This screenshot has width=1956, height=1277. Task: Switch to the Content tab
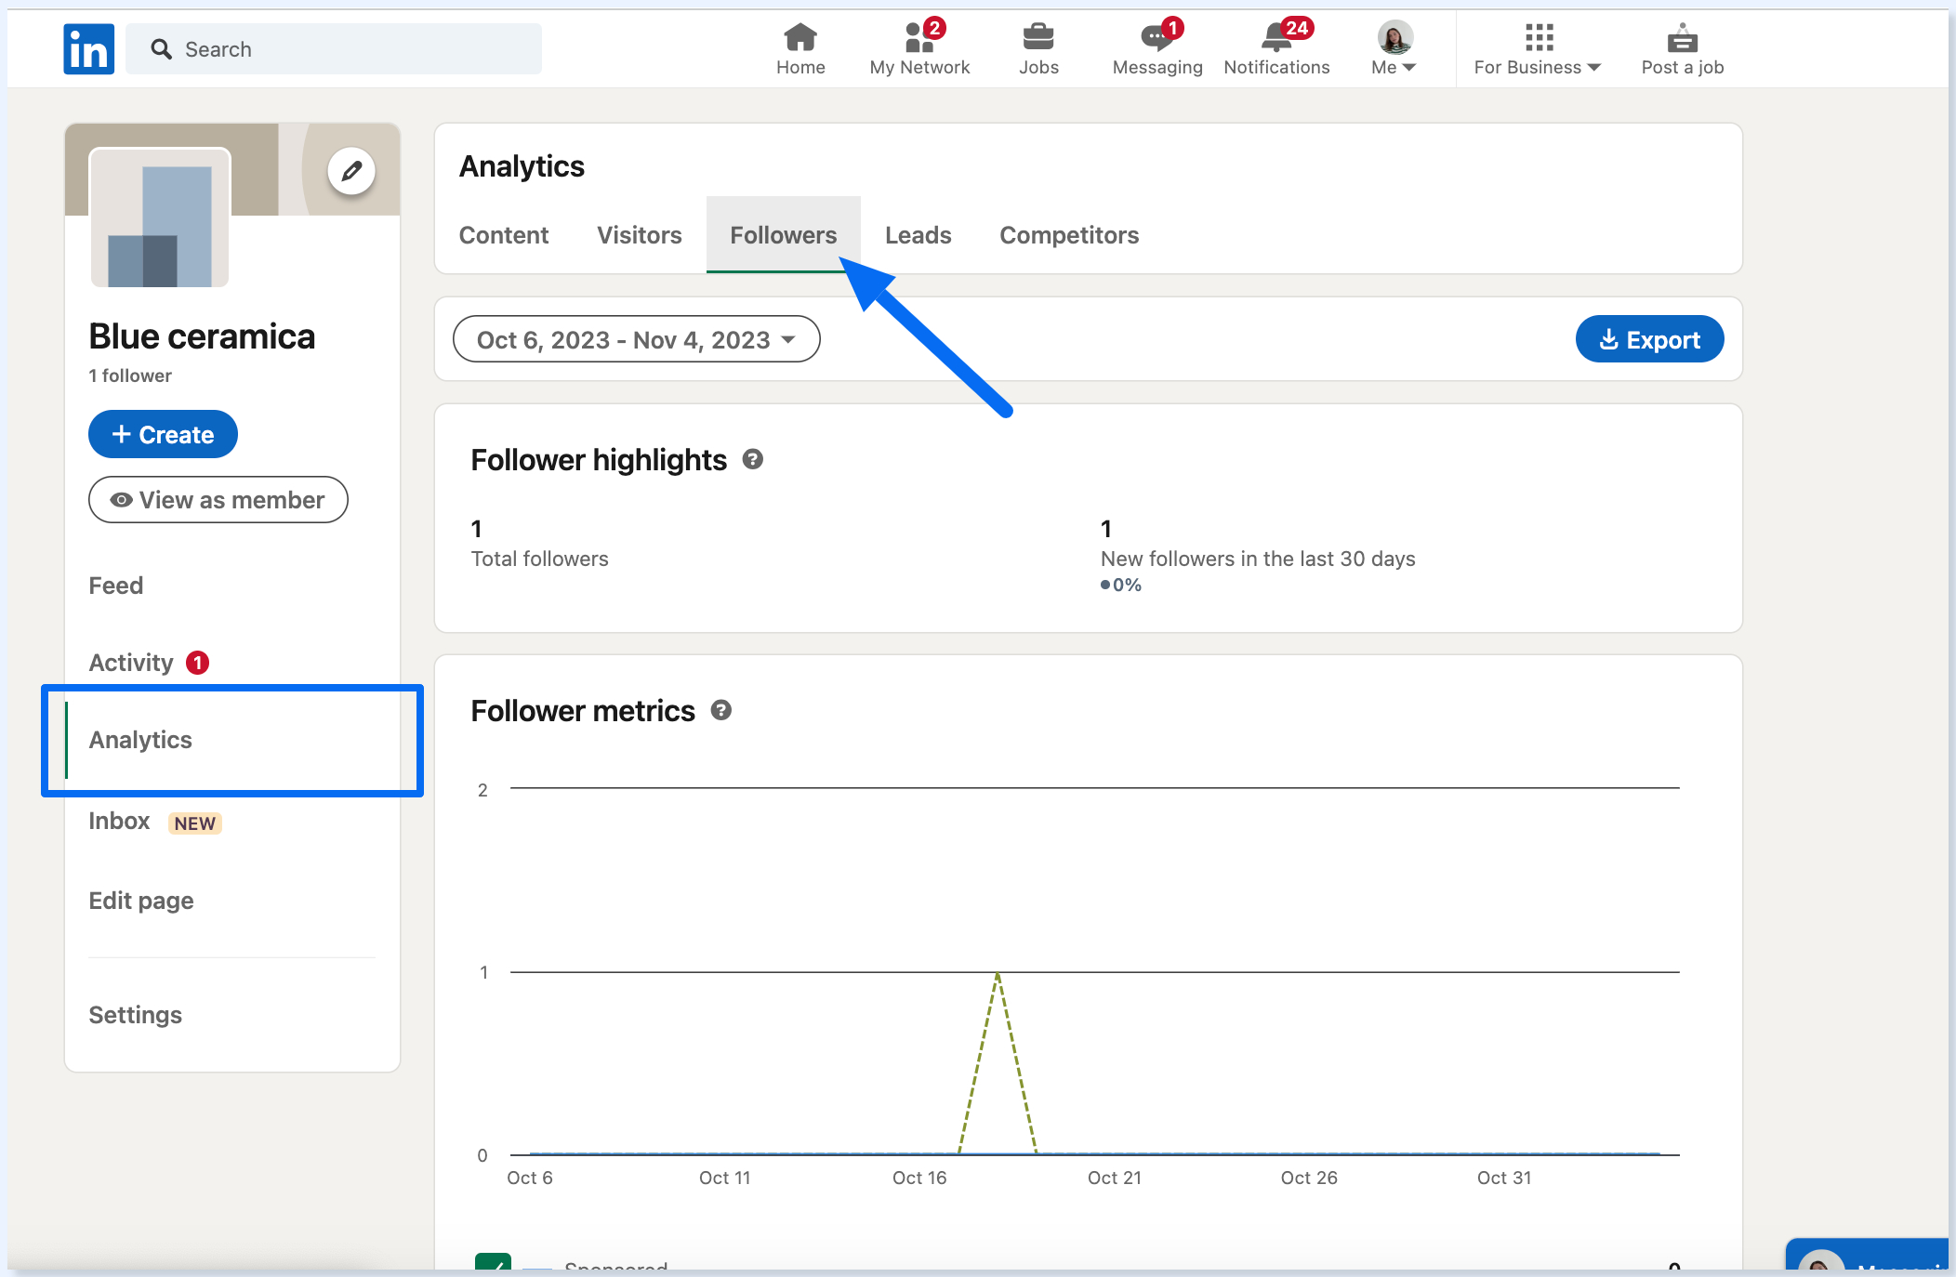click(504, 235)
